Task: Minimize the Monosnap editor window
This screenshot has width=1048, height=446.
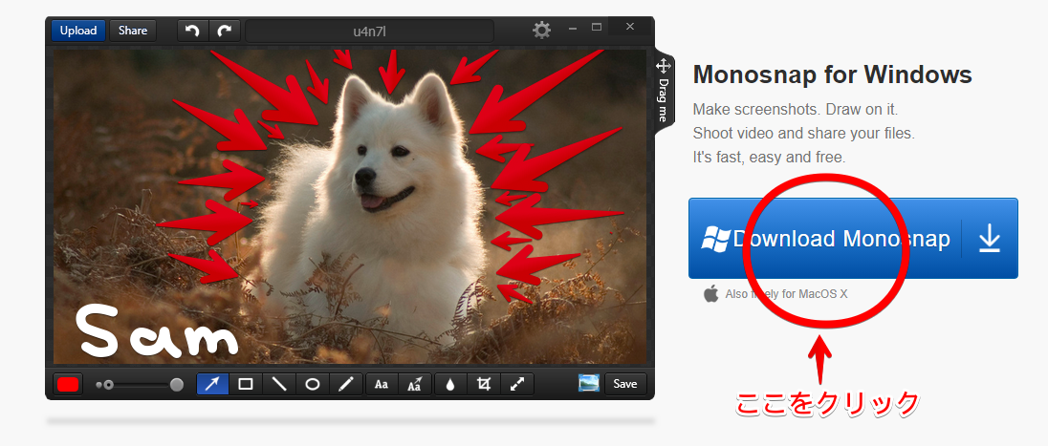Action: [x=573, y=28]
